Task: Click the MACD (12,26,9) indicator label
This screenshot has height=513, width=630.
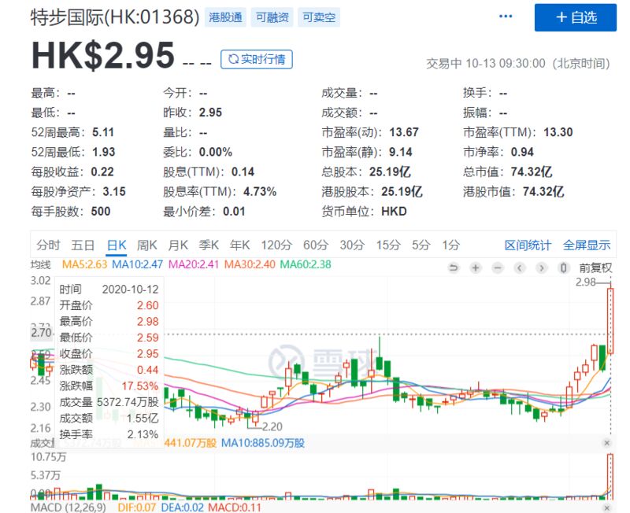Action: (69, 507)
